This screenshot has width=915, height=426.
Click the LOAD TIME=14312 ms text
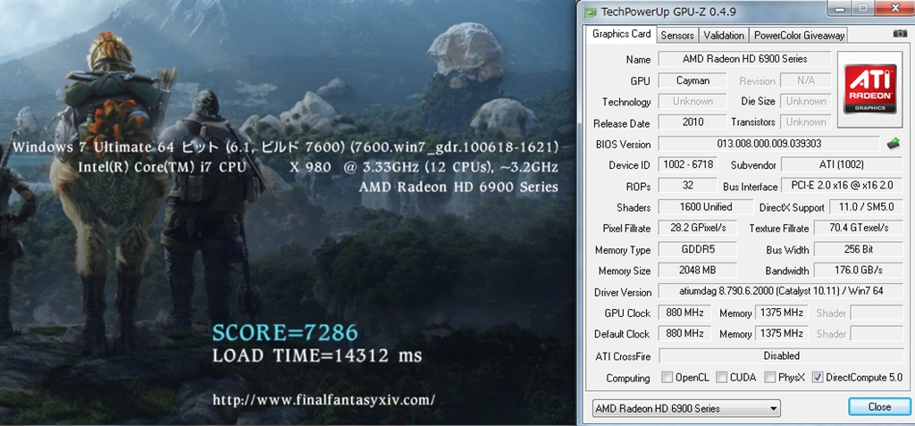point(317,355)
